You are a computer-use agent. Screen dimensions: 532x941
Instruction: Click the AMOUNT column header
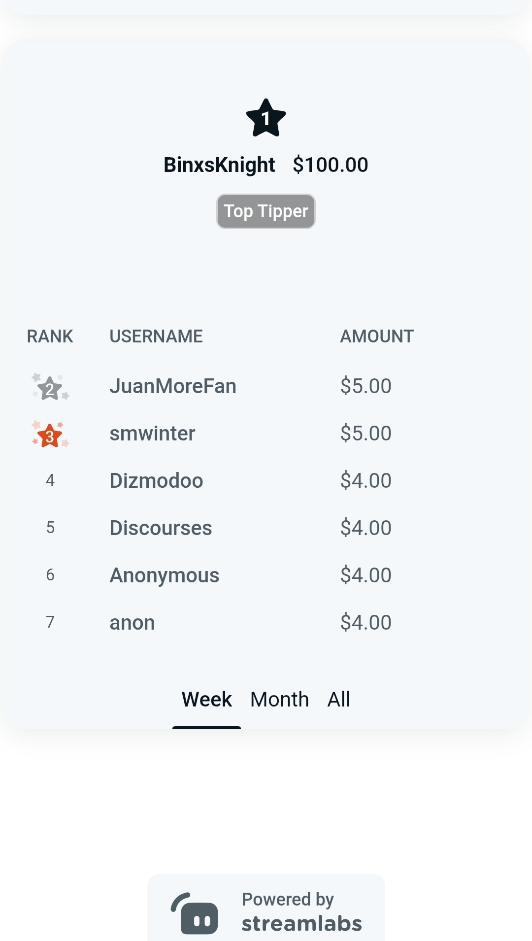(377, 336)
